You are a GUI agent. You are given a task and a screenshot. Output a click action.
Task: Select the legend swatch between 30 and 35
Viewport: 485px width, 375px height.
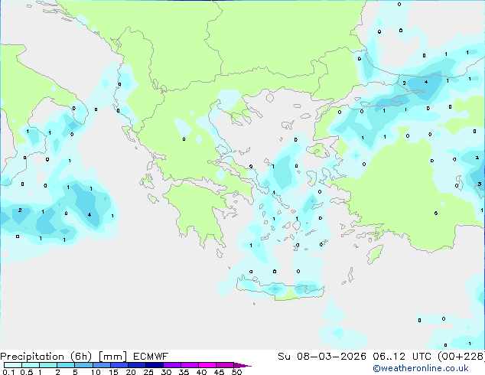pos(172,365)
